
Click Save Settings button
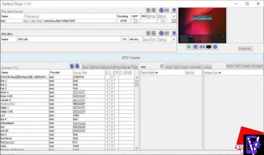(x=91, y=67)
